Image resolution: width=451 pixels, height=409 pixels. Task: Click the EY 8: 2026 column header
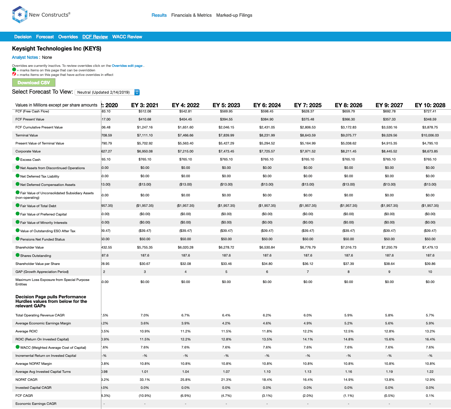349,105
